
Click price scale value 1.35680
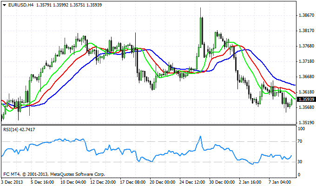[x=307, y=107]
